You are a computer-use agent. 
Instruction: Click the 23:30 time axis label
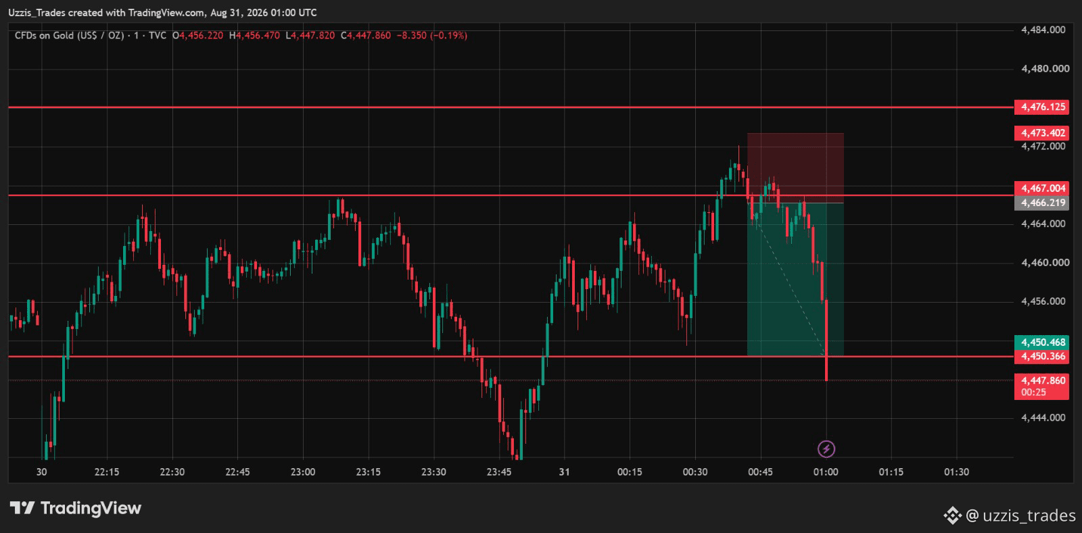tap(433, 472)
